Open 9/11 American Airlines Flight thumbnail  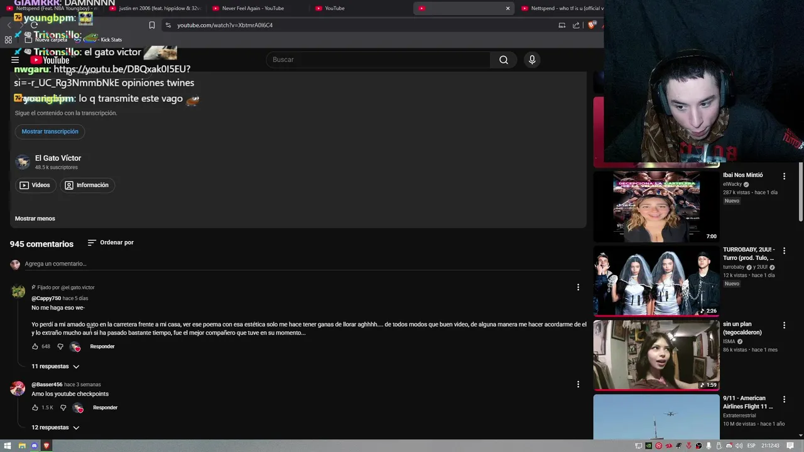[x=656, y=417]
